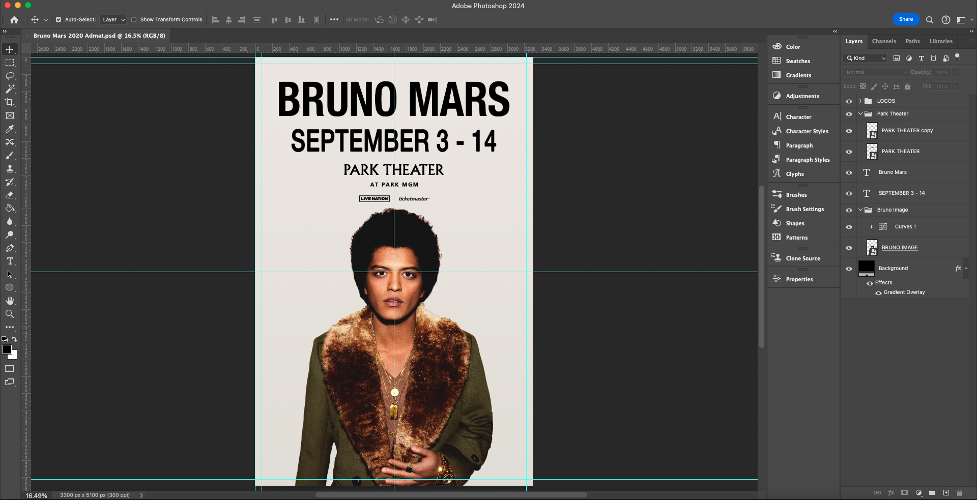This screenshot has width=977, height=500.
Task: Open more align options ellipsis
Action: (334, 20)
